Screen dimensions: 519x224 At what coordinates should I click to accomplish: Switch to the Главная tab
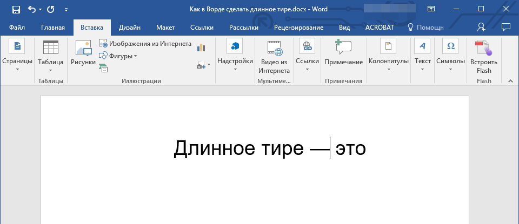pos(53,28)
